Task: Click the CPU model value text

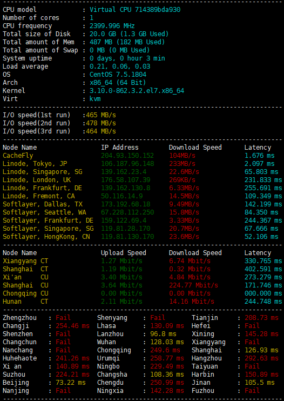Action: [135, 10]
